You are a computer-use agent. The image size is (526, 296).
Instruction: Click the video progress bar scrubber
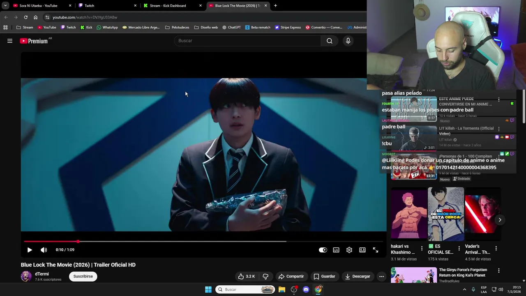78,241
